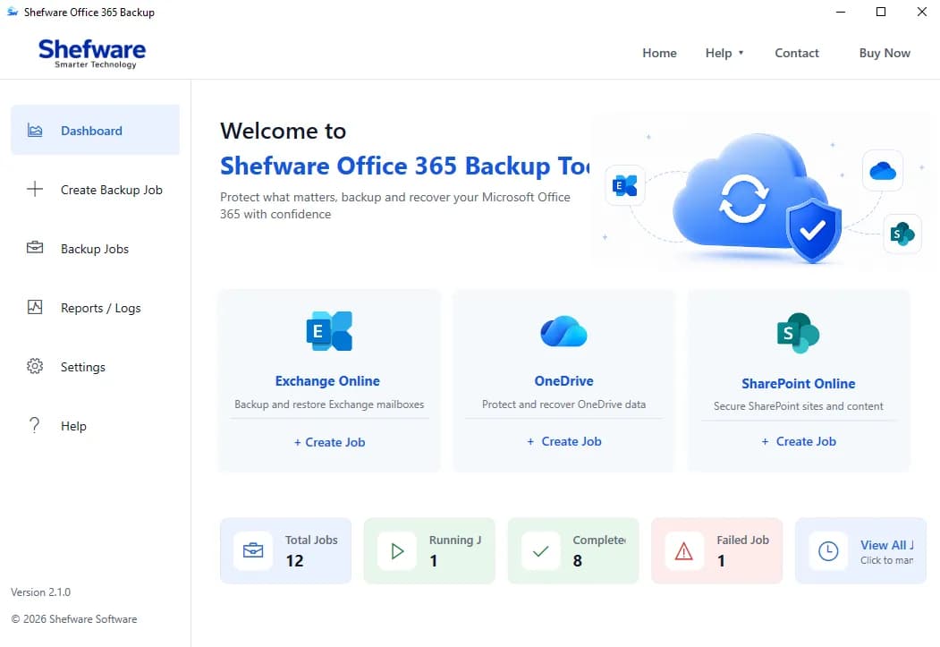Click the cloud backup shield illustration

[758, 198]
